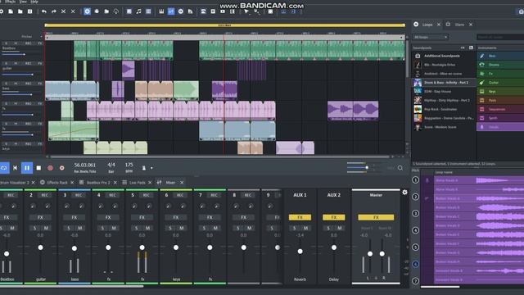Click the Additional Soundpools icon

418,56
